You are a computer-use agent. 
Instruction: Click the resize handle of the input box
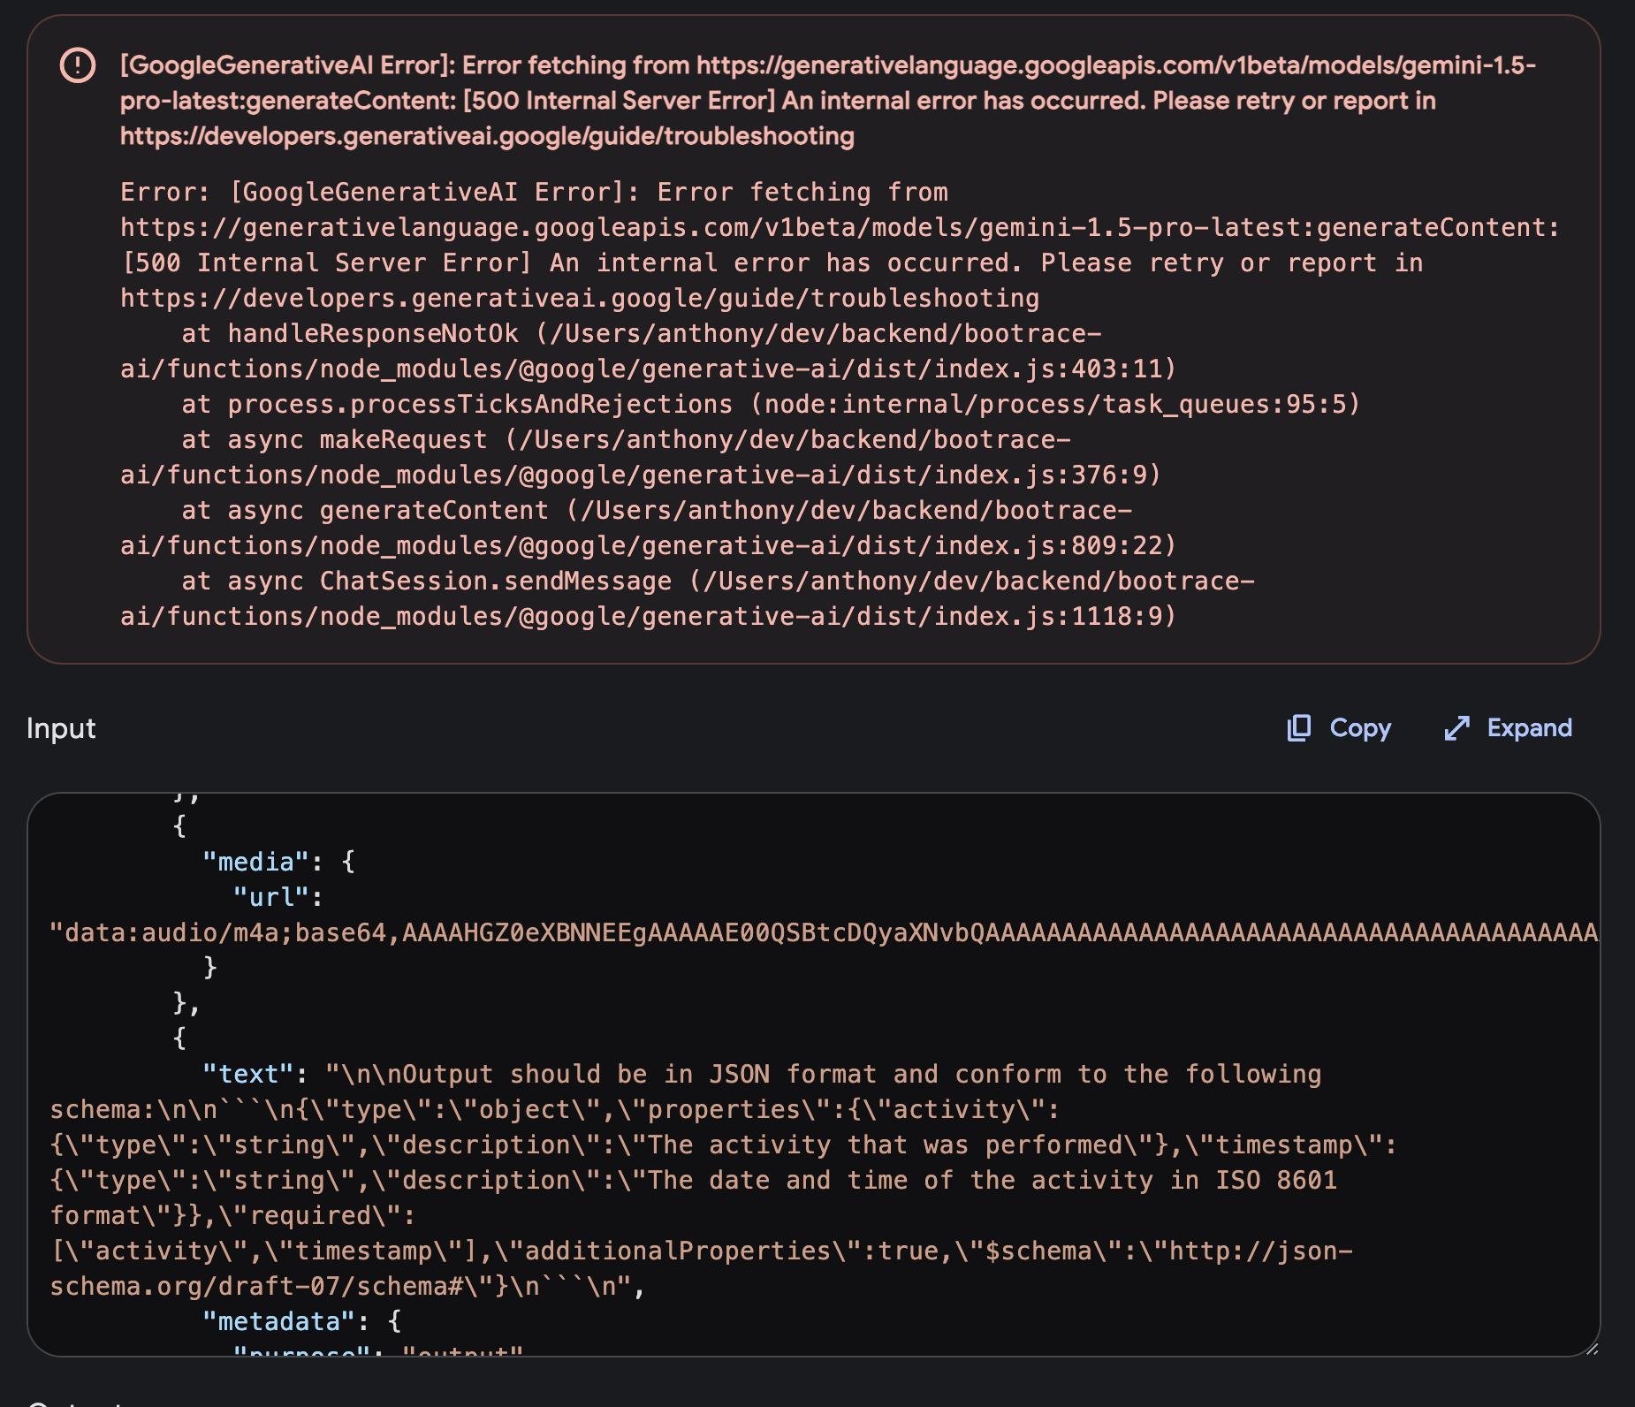pos(1591,1350)
